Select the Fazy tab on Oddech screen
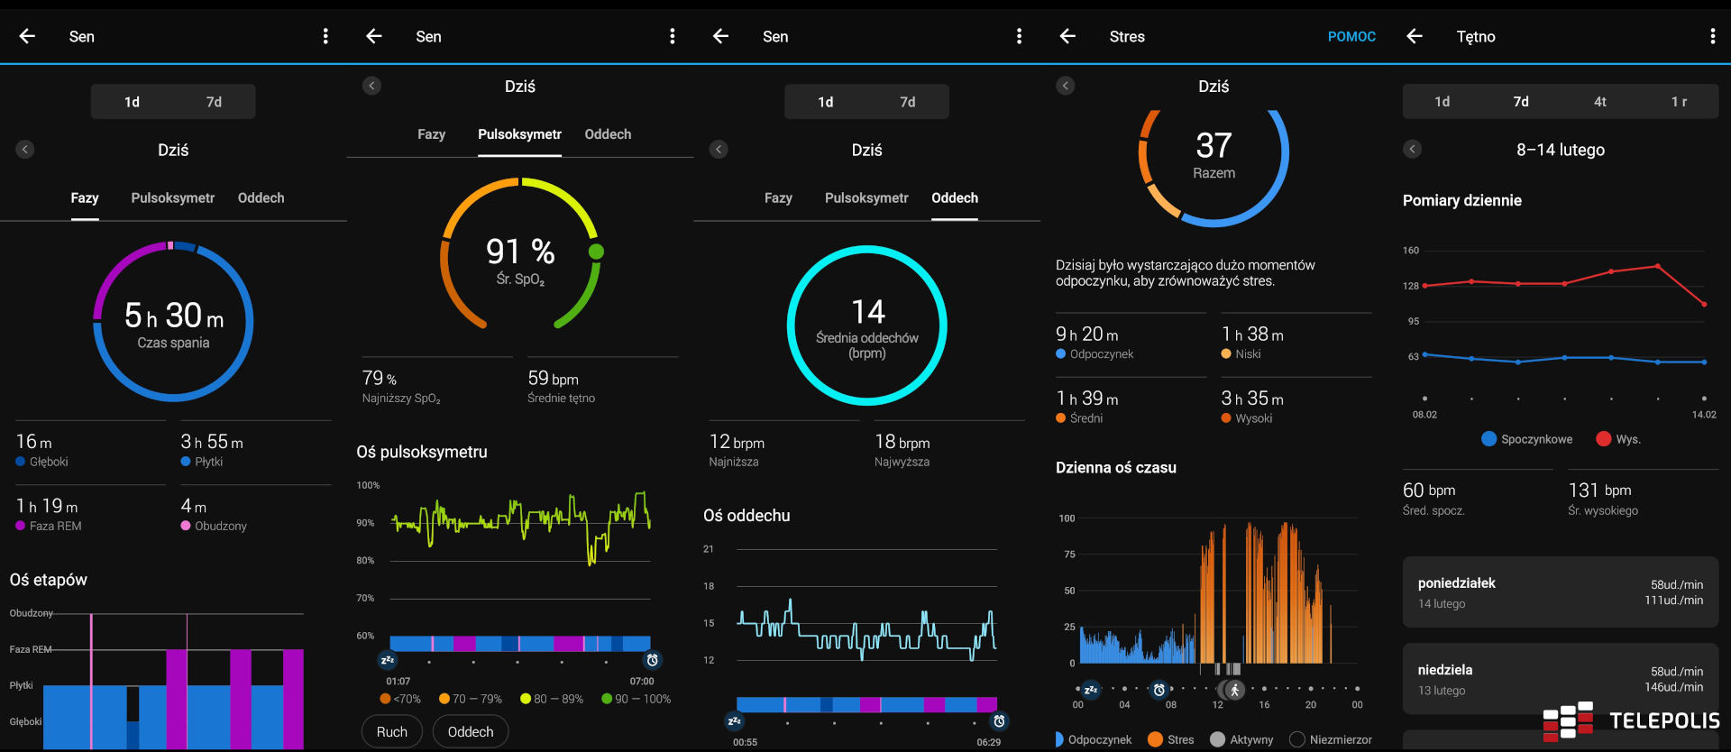Screen dimensions: 1731x752 (x=778, y=198)
